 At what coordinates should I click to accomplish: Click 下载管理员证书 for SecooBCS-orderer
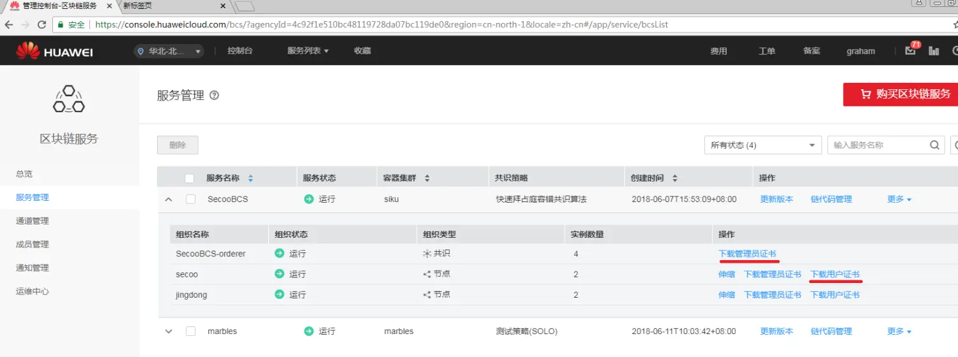click(x=748, y=254)
